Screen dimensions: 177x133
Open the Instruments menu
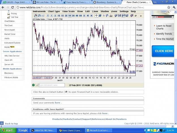coord(39,11)
